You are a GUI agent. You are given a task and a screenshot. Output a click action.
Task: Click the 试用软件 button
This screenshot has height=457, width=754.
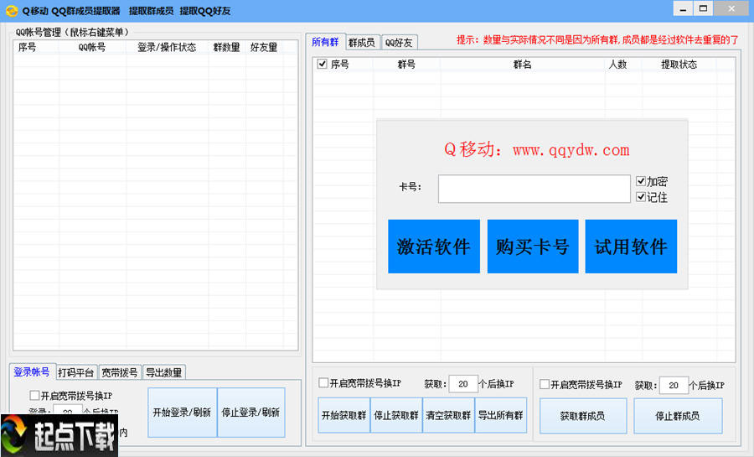tap(631, 247)
